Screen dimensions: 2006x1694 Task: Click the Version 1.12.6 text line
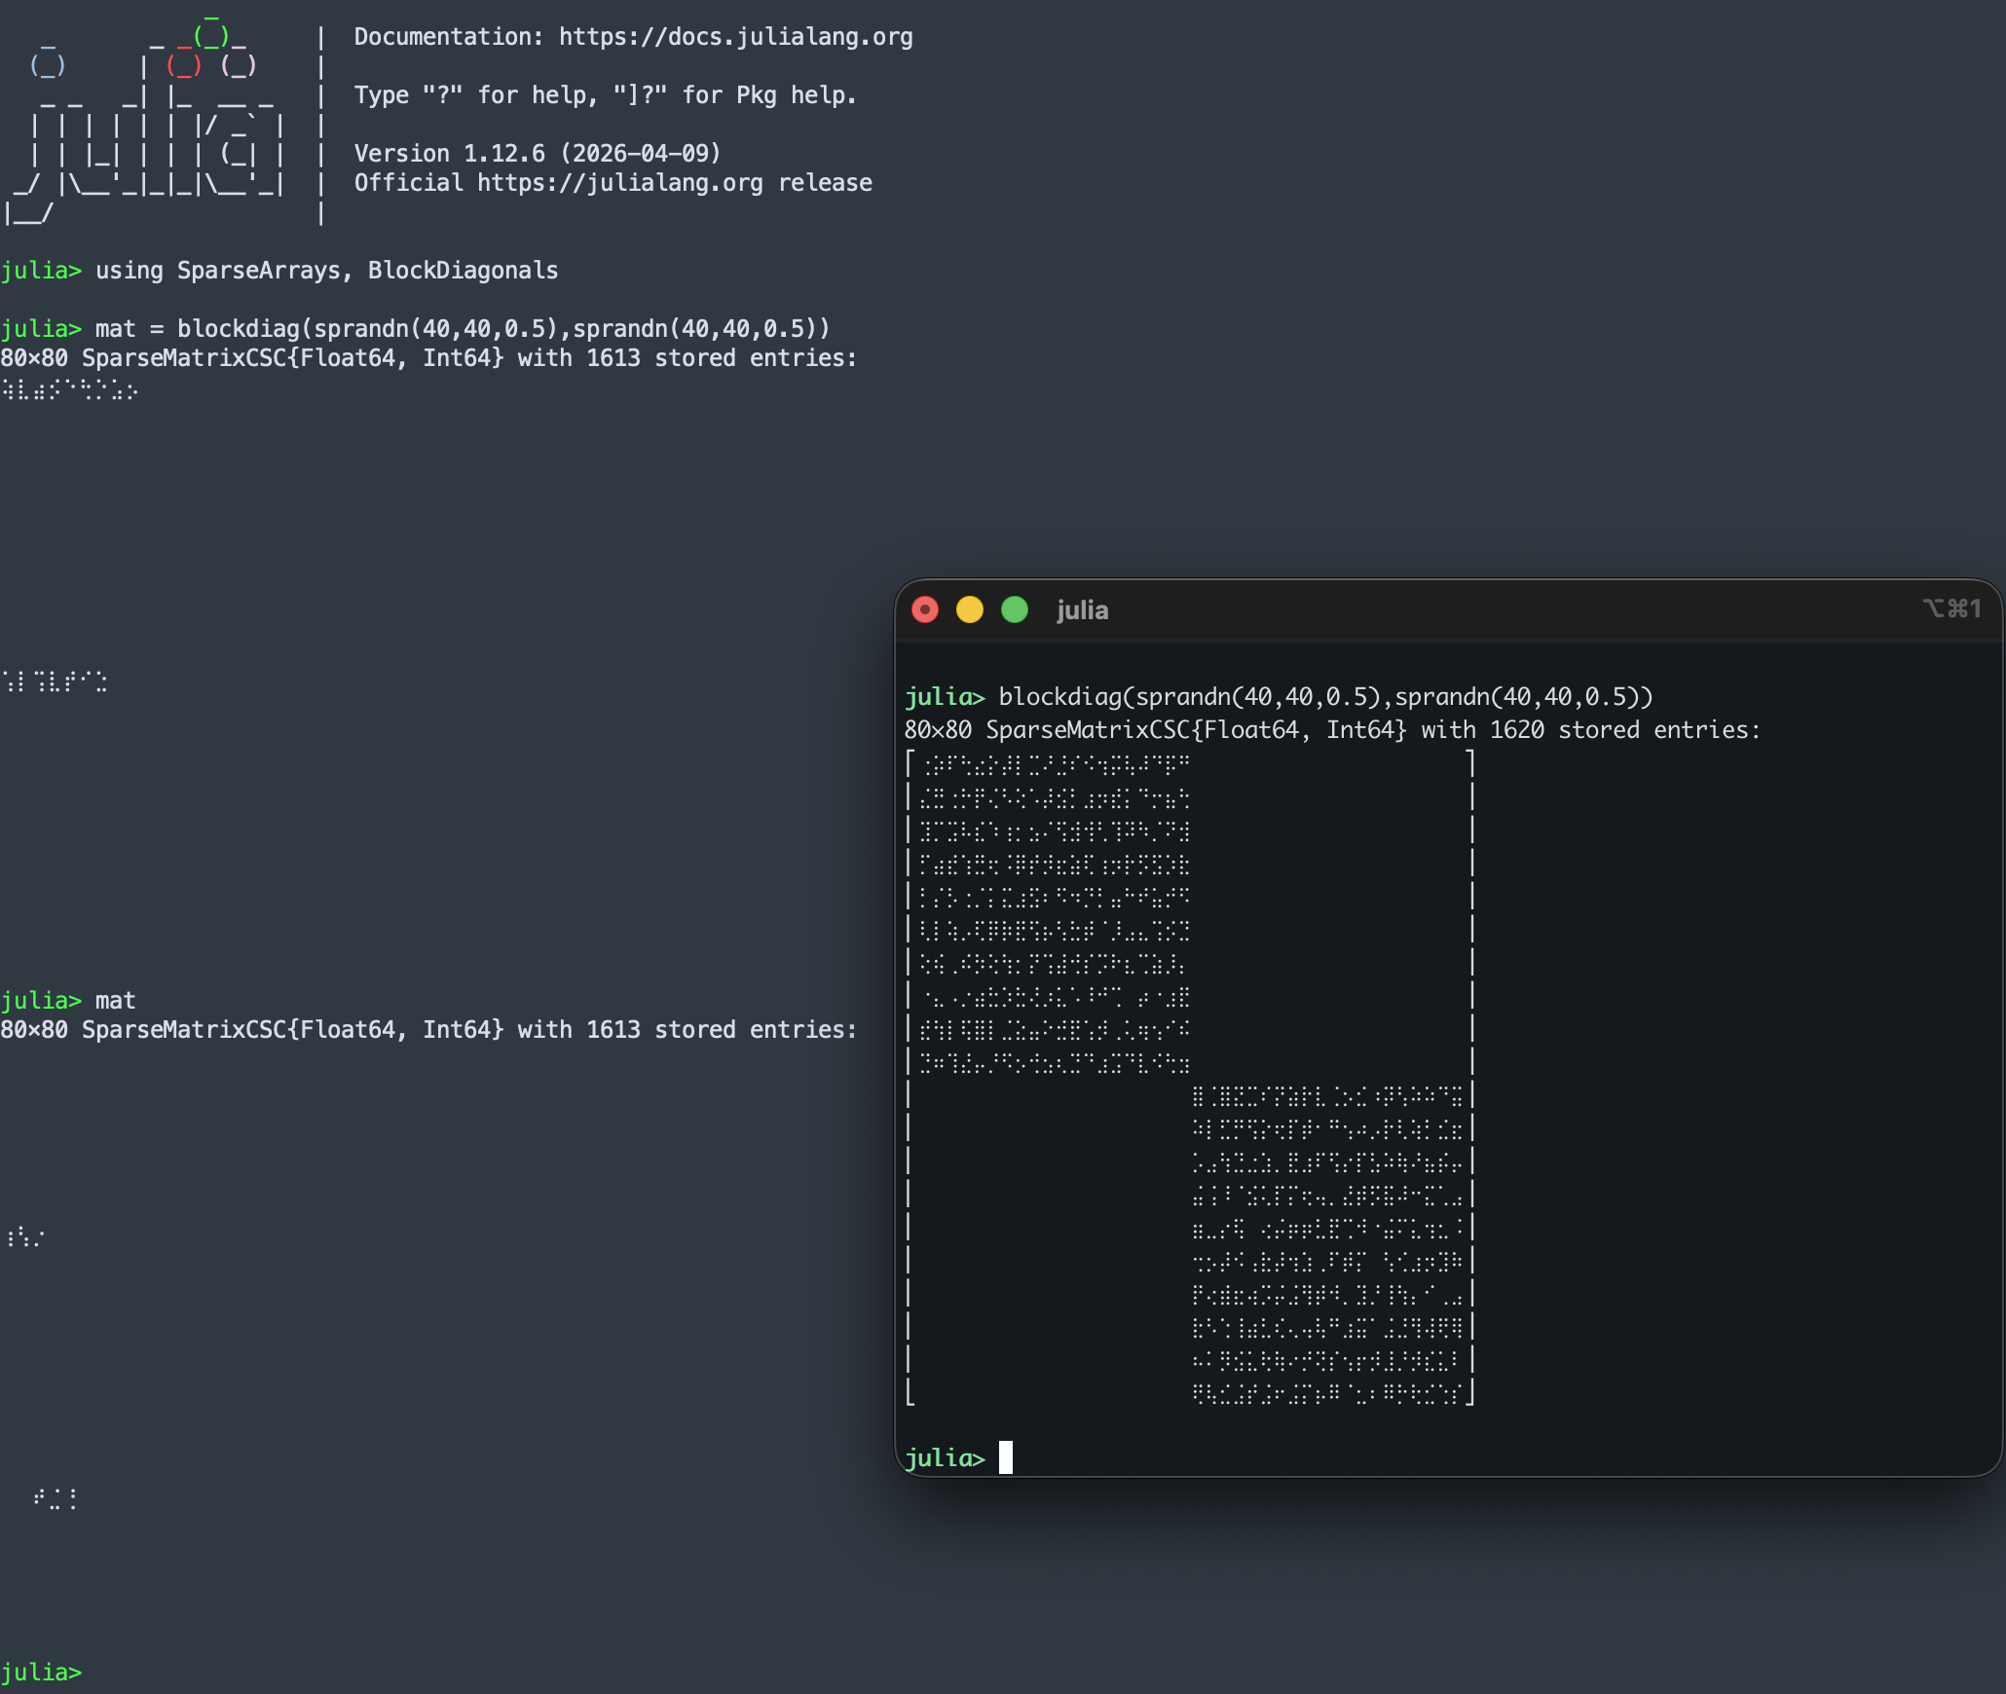coord(538,154)
